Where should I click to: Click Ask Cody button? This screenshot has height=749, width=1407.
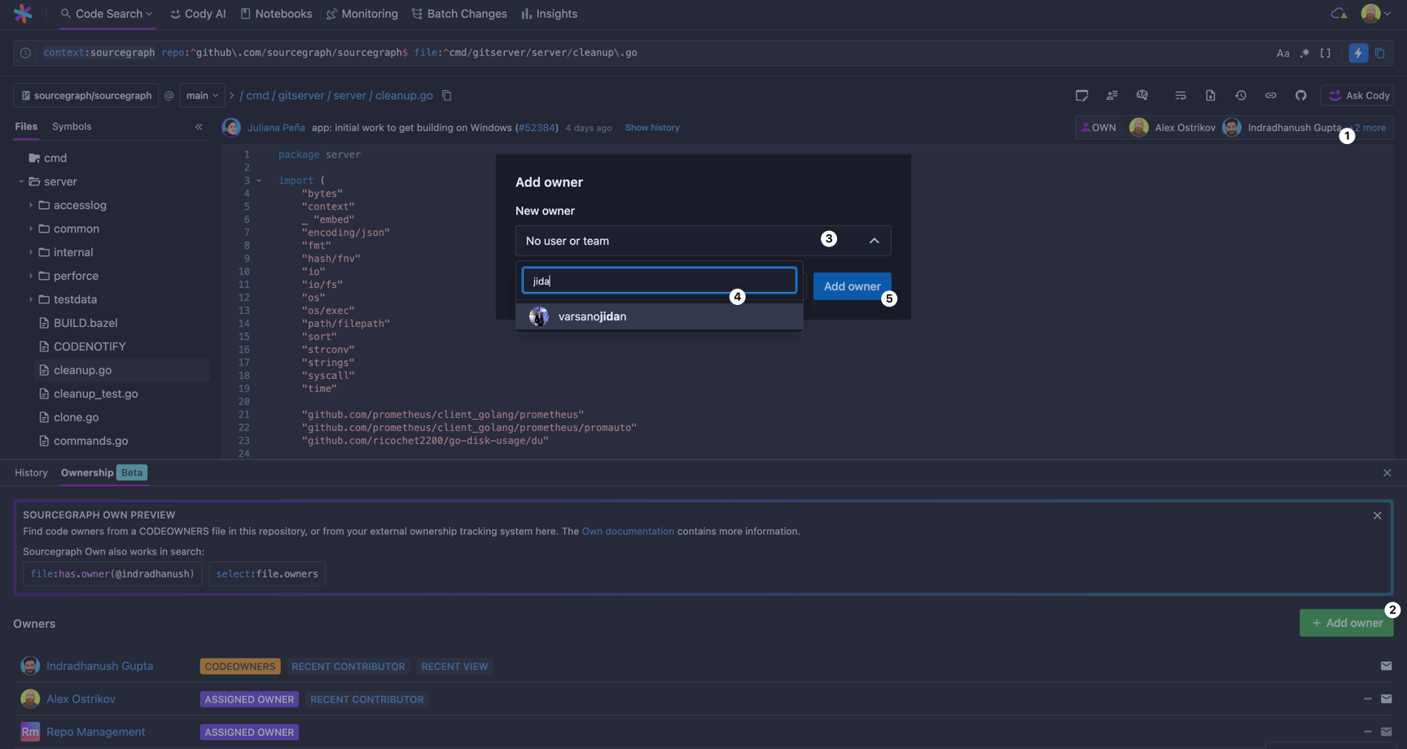pos(1358,95)
